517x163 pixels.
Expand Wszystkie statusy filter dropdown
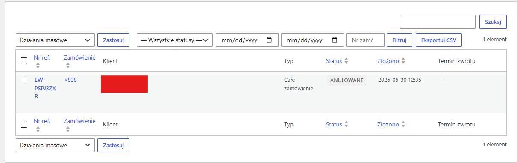[x=175, y=40]
